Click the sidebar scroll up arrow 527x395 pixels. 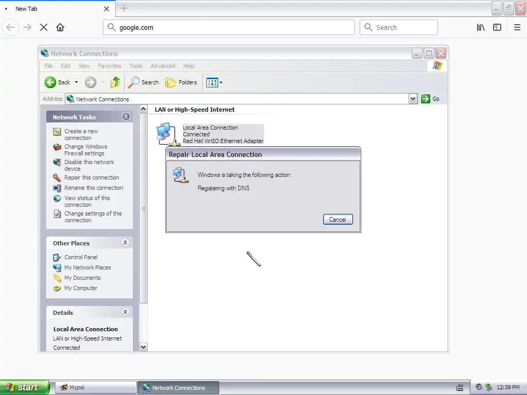click(x=144, y=109)
